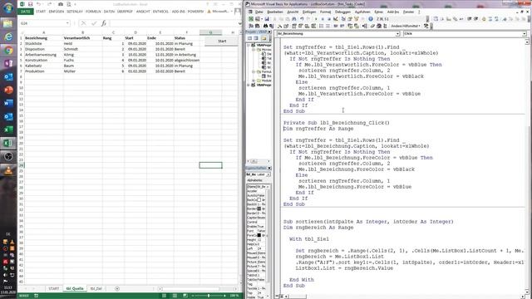
Task: Click Windows Start orb
Action: pos(8,7)
